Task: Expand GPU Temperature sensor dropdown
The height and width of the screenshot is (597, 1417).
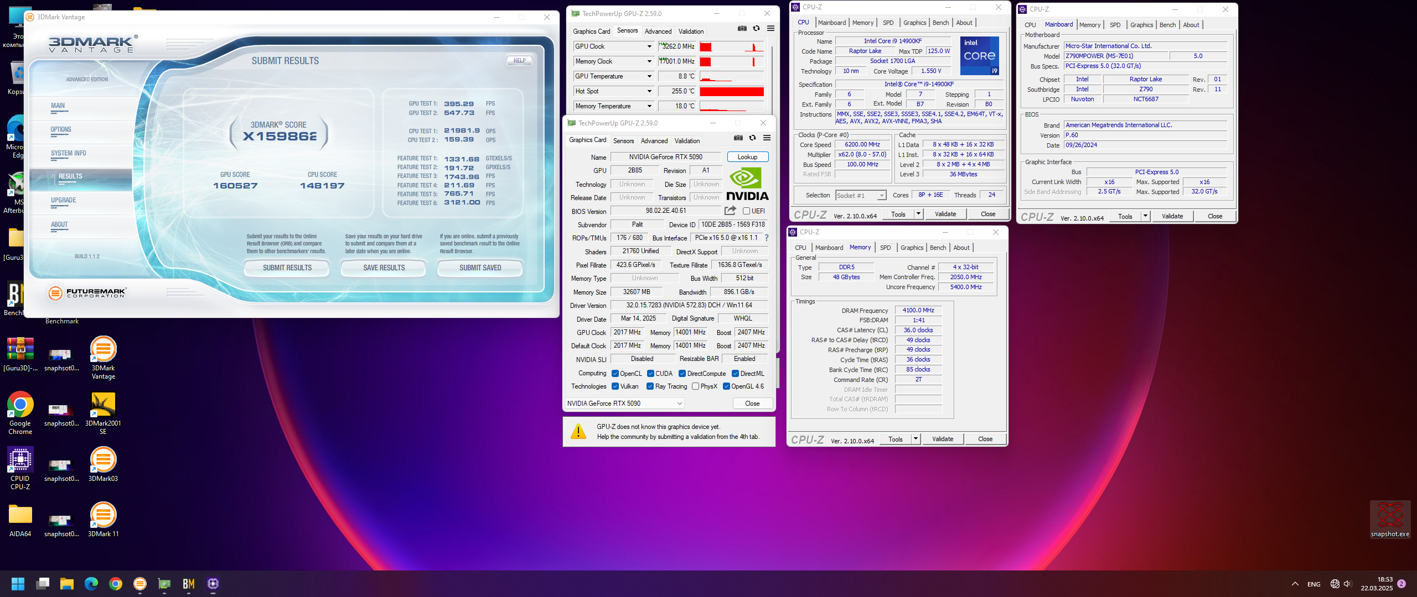Action: pos(649,76)
